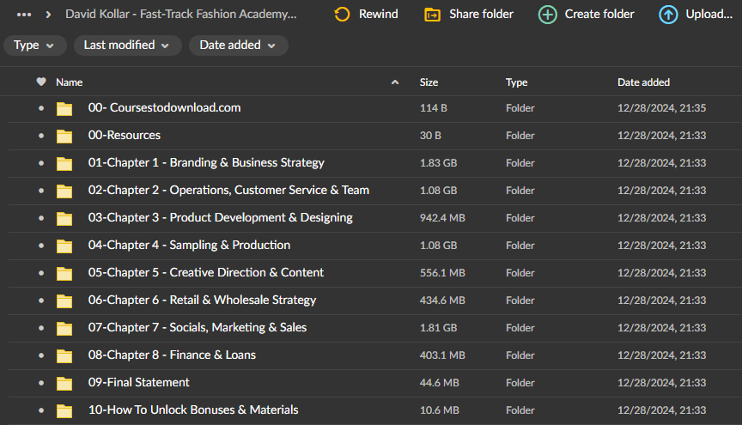Sort by the Size column header
This screenshot has height=425, width=742.
(429, 82)
